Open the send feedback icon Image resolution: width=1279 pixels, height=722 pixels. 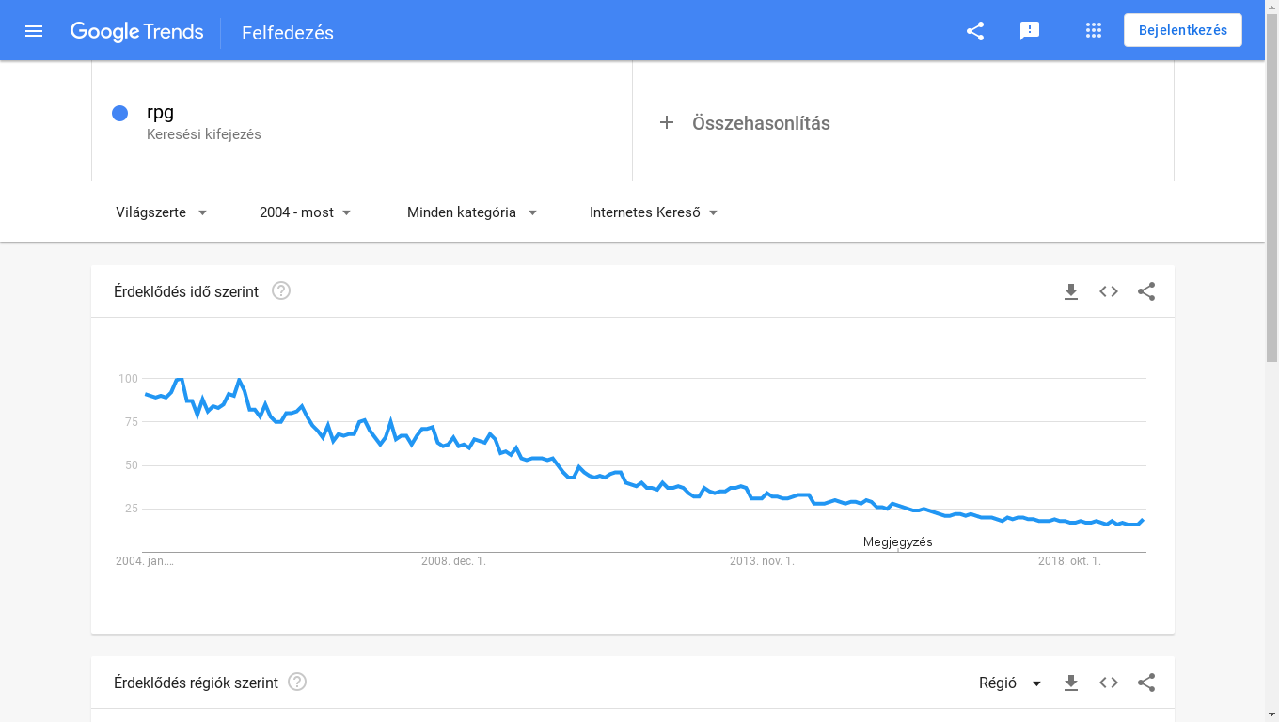pos(1030,31)
